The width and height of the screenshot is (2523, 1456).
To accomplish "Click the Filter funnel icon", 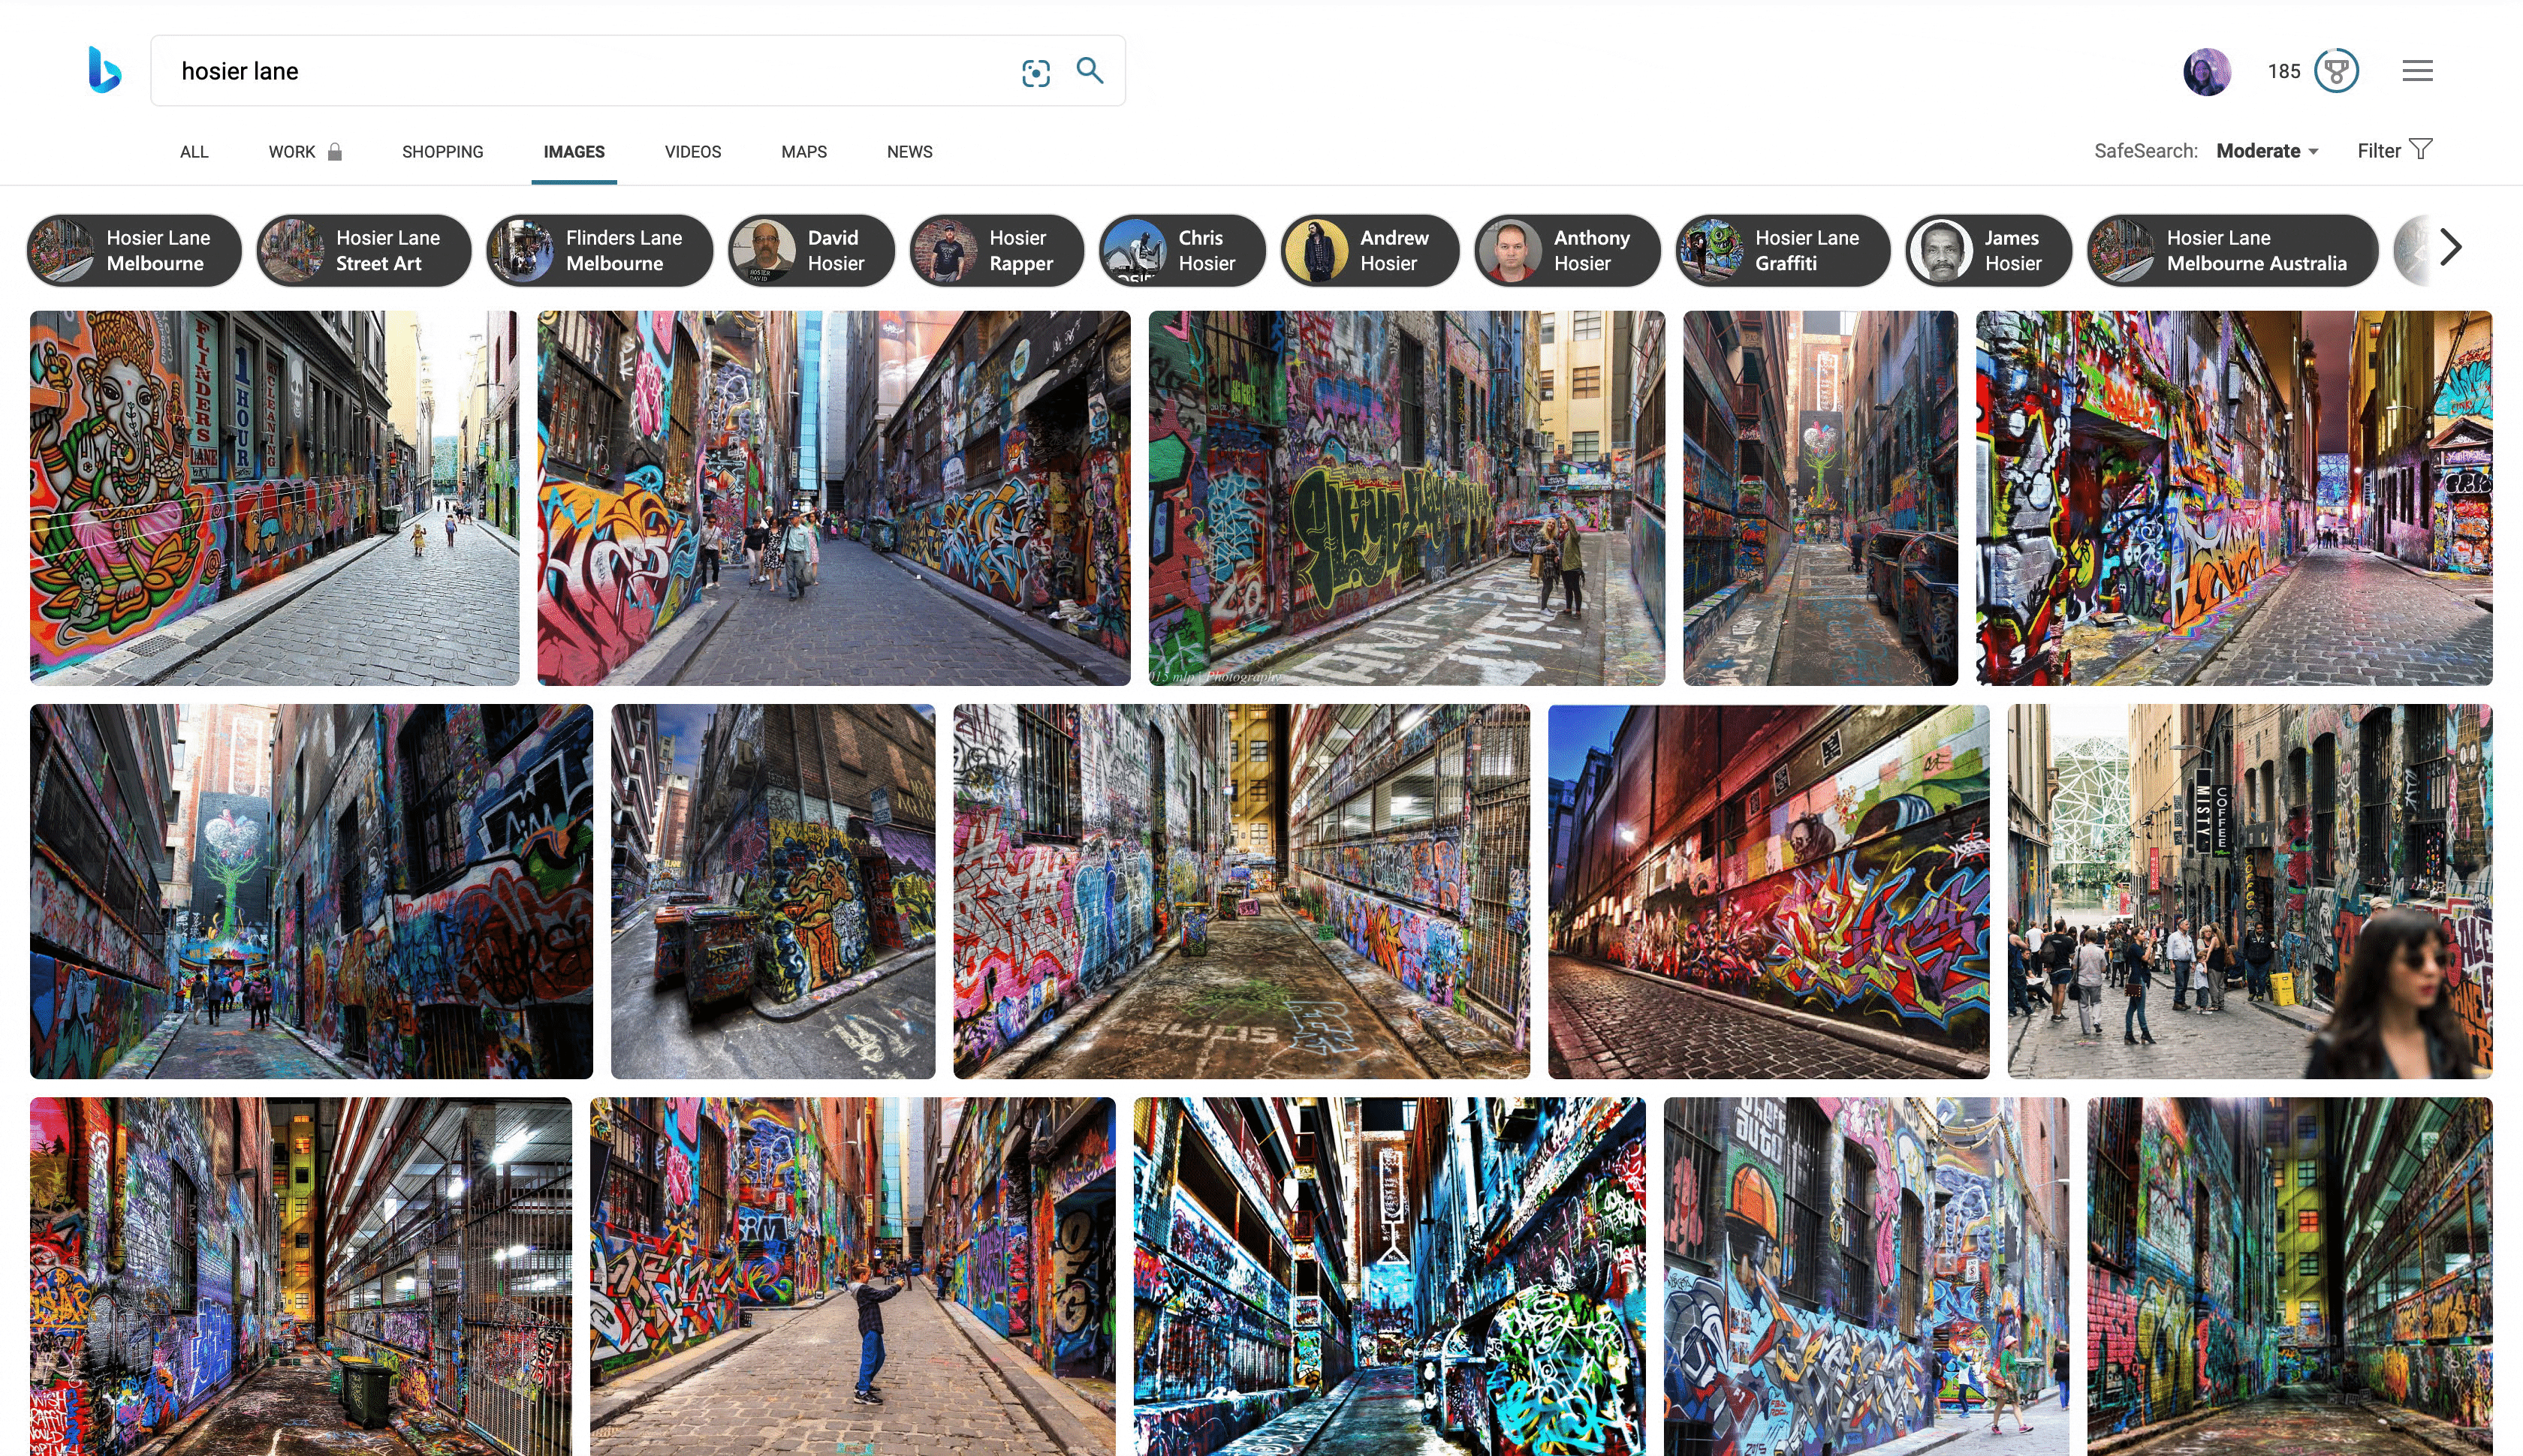I will point(2420,150).
